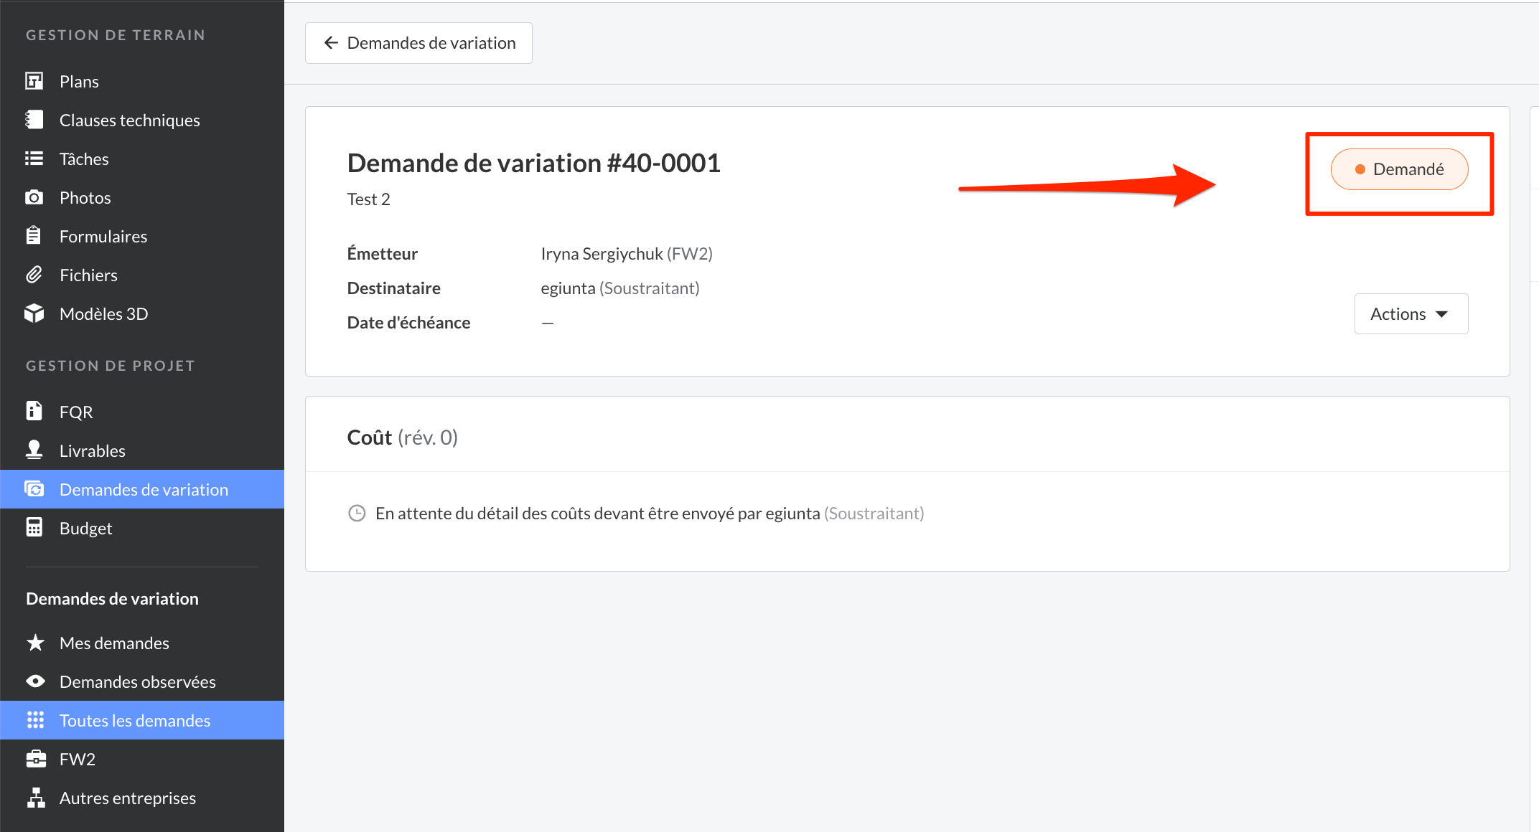Open Tâches in the sidebar
Viewport: 1539px width, 832px height.
84,159
